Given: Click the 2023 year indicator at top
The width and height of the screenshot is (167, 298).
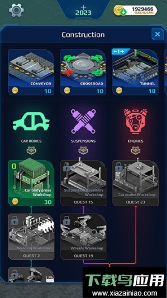Looking at the screenshot, I should [83, 13].
